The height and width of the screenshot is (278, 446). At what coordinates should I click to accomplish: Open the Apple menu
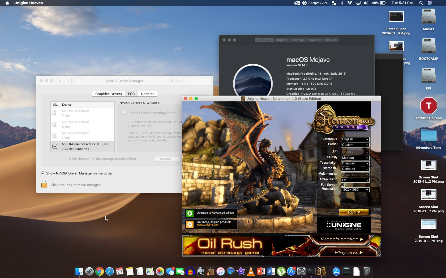click(7, 3)
